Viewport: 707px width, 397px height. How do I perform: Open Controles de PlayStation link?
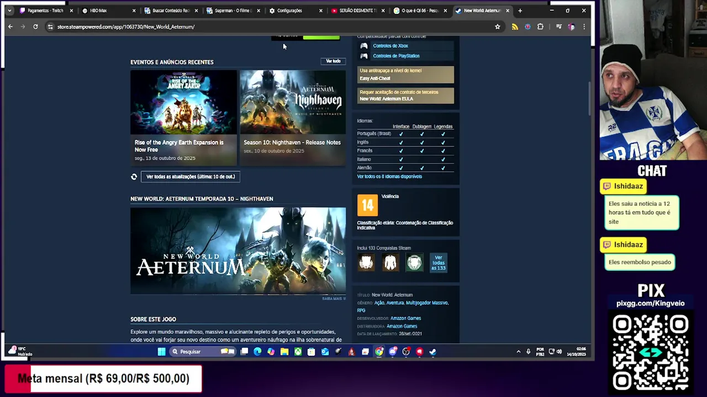click(x=396, y=56)
